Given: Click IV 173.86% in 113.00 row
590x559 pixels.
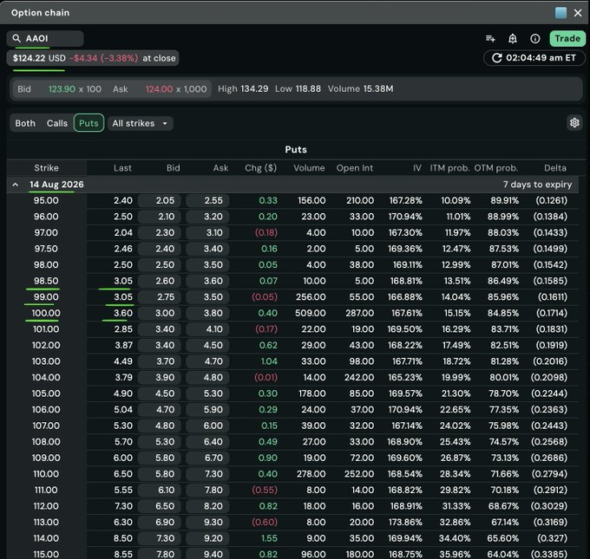Looking at the screenshot, I should [x=405, y=522].
